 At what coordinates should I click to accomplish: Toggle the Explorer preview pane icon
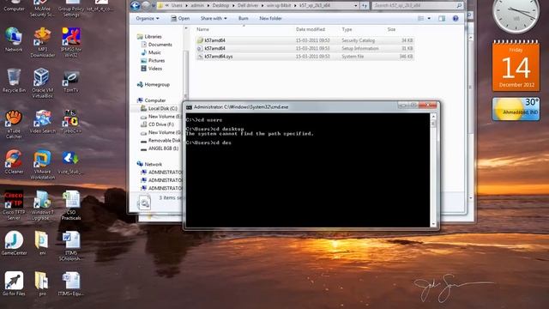point(442,18)
